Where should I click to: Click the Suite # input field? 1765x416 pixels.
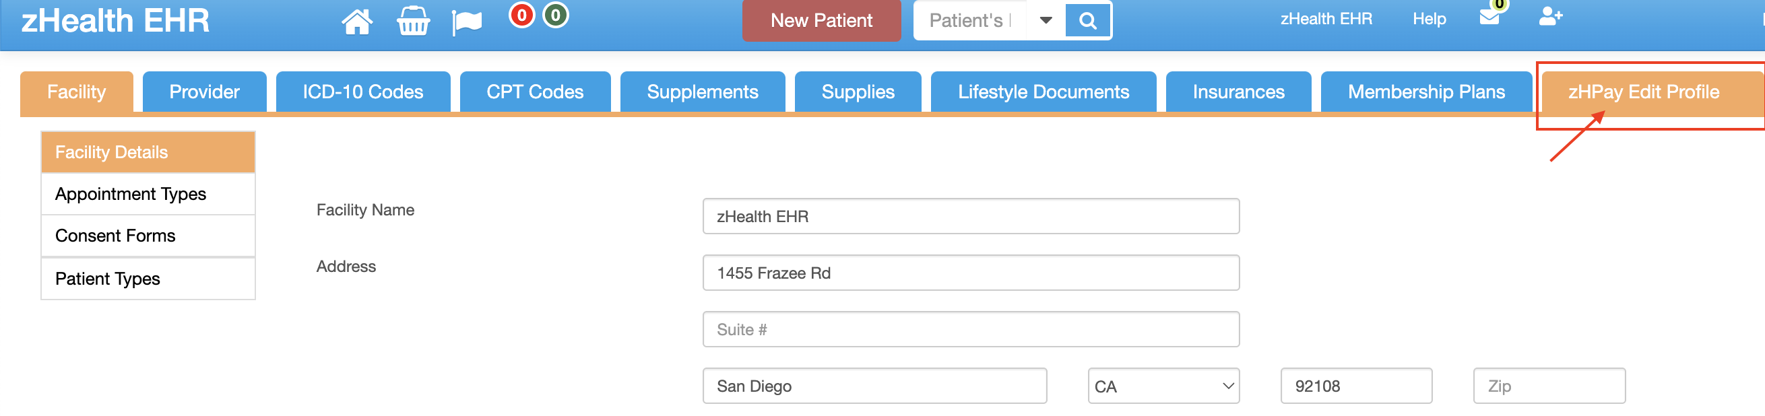971,330
